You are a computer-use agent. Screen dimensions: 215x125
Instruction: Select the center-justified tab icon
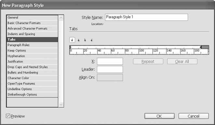point(79,40)
